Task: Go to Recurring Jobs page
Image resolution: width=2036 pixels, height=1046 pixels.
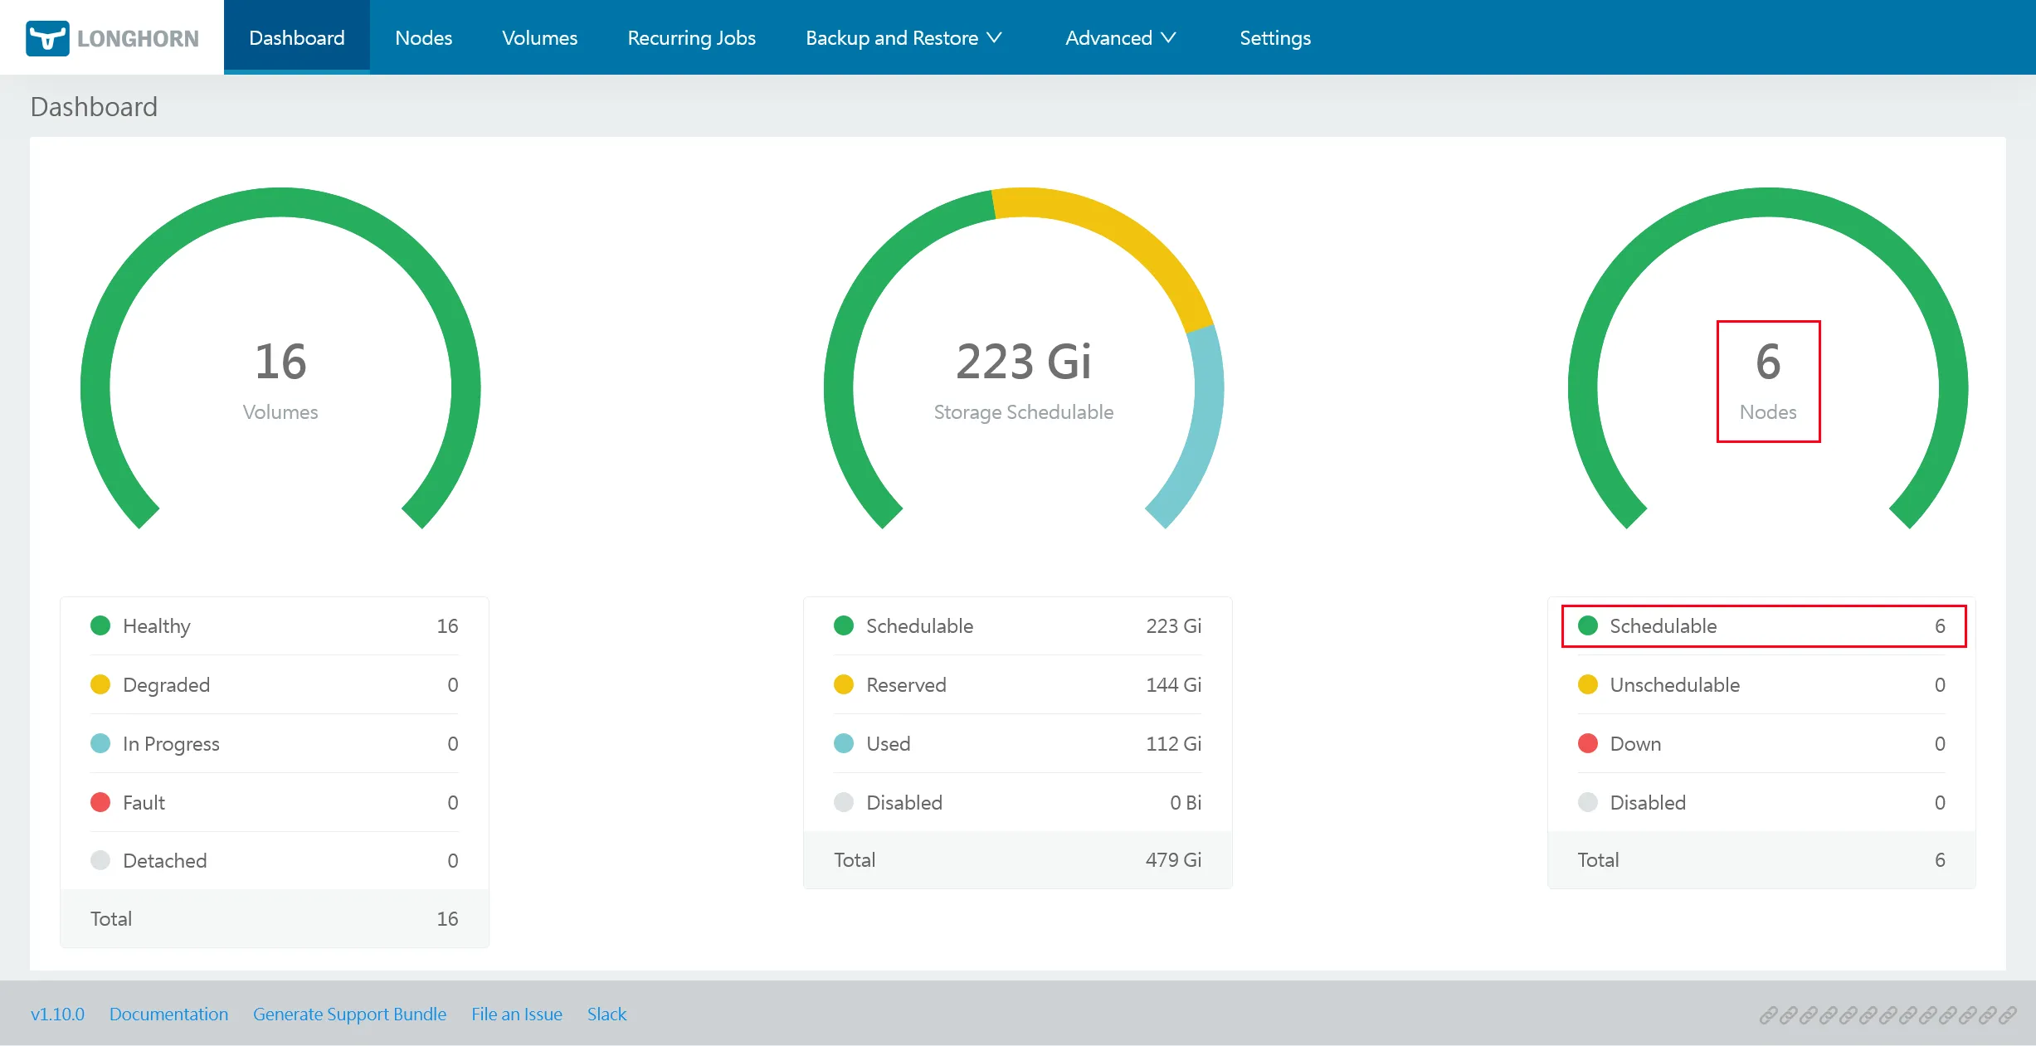Action: pyautogui.click(x=691, y=38)
